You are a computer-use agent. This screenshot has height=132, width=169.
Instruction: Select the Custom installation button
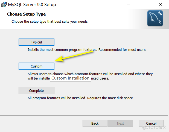point(36,66)
